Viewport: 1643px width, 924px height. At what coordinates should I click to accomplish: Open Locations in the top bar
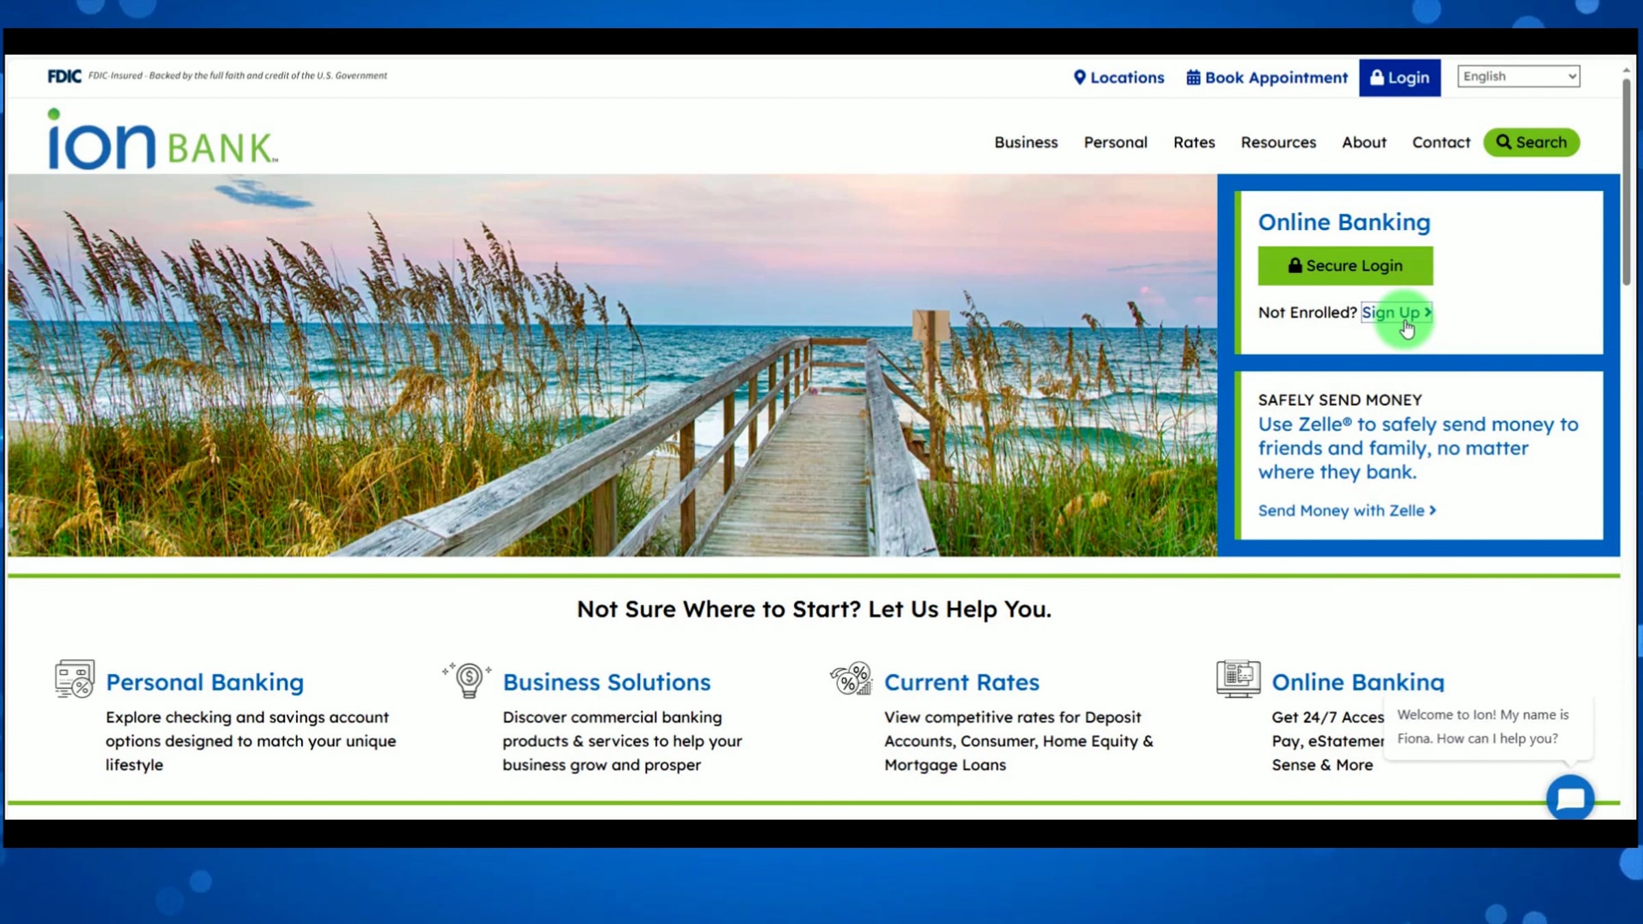tap(1119, 77)
